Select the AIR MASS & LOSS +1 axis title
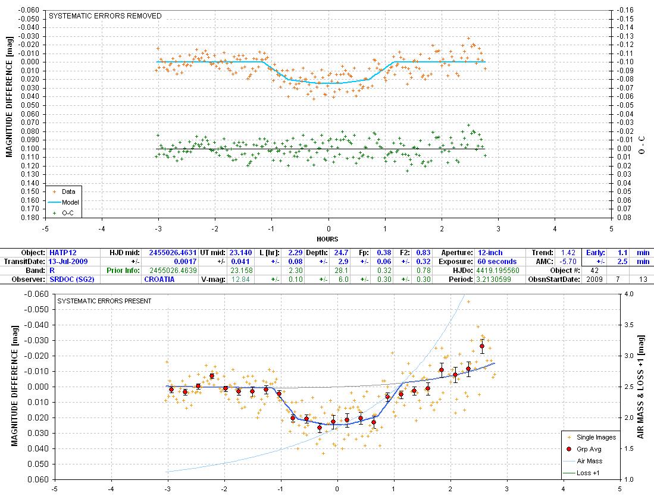This screenshot has width=654, height=496. click(x=641, y=387)
